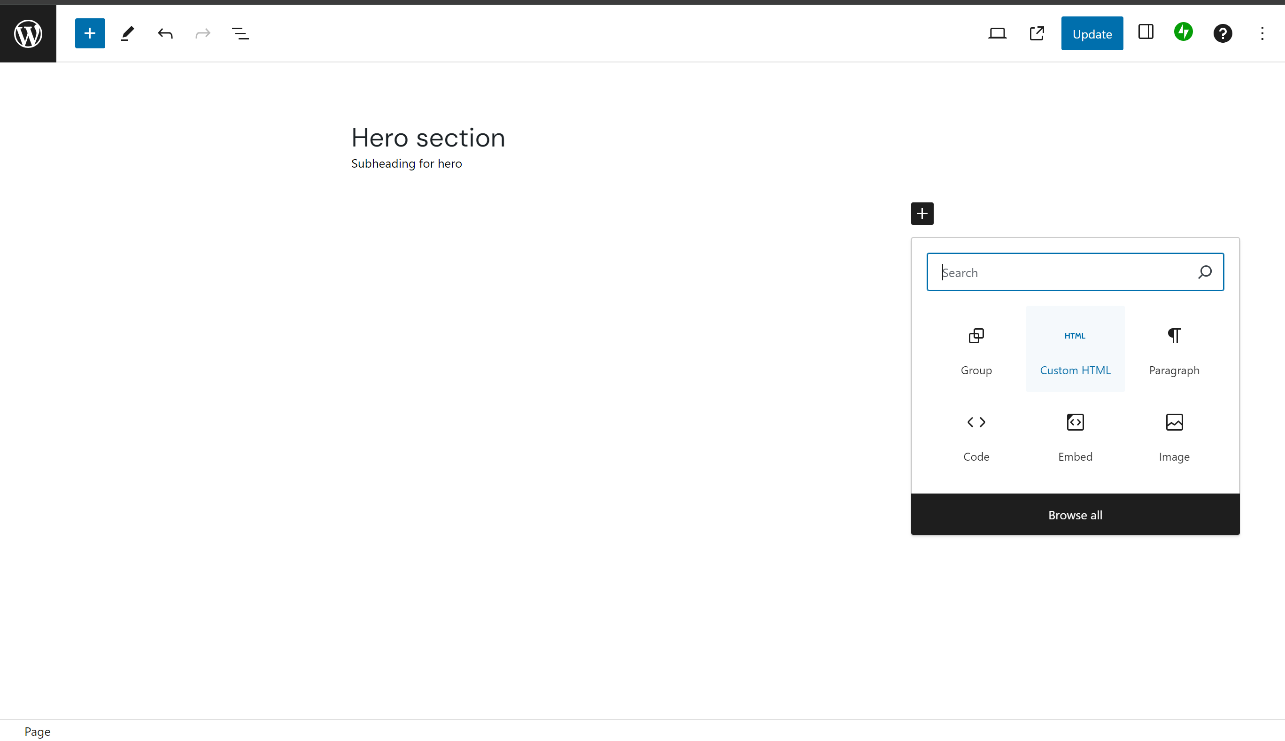The width and height of the screenshot is (1285, 741).
Task: Open the View preview dropdown
Action: coord(997,33)
